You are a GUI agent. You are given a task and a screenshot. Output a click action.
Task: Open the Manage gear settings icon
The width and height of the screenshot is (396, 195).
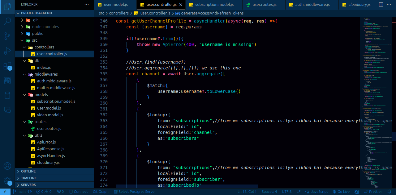point(7,181)
